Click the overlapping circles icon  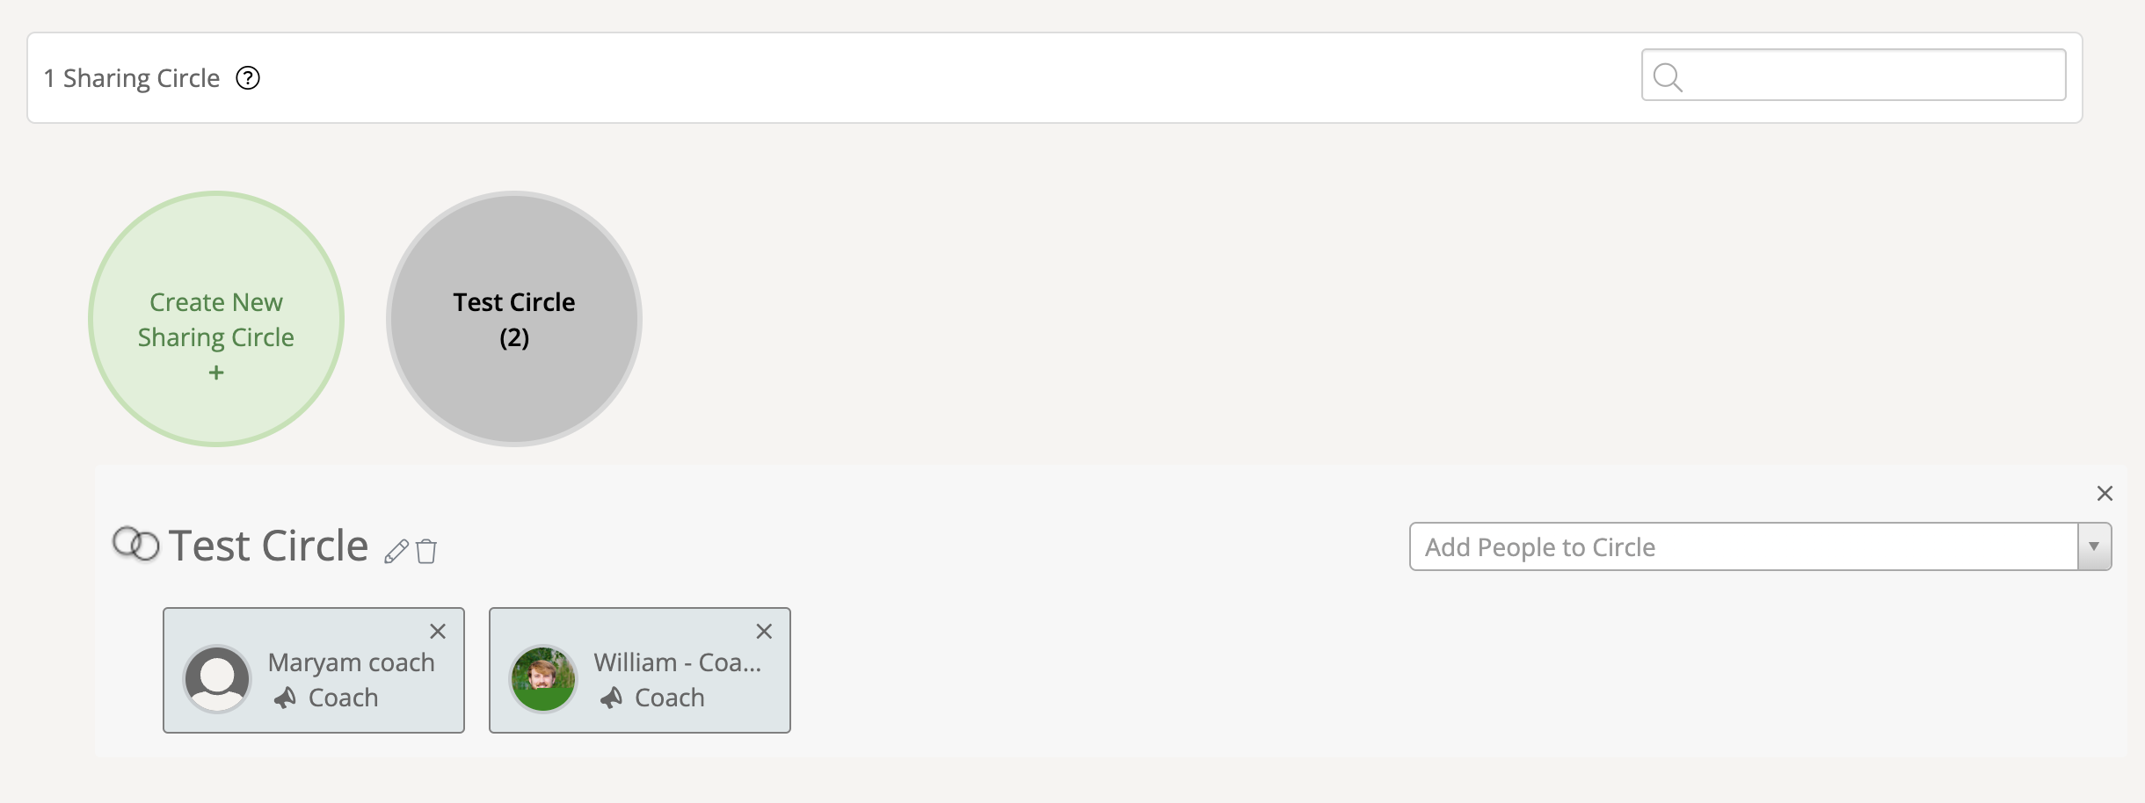[136, 545]
